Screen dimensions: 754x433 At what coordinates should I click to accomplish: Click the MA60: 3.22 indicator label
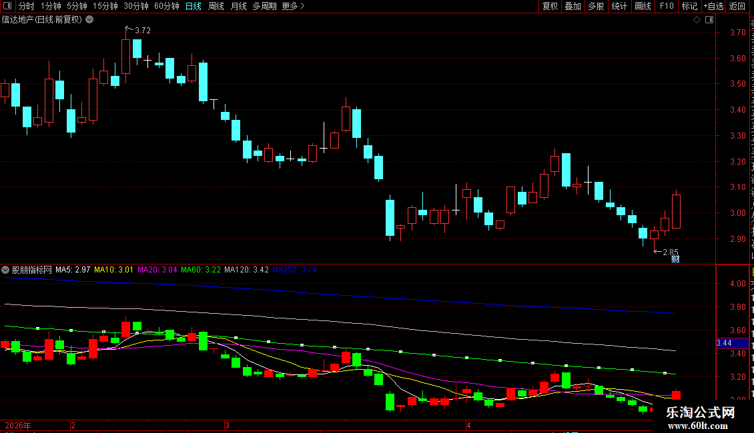(x=201, y=270)
